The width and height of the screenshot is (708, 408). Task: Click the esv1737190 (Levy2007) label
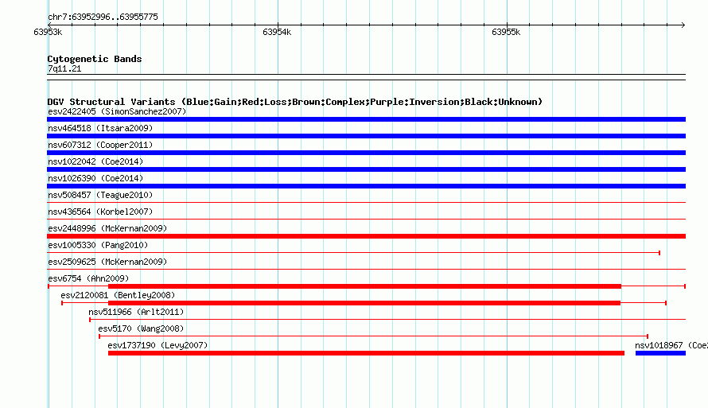click(158, 345)
